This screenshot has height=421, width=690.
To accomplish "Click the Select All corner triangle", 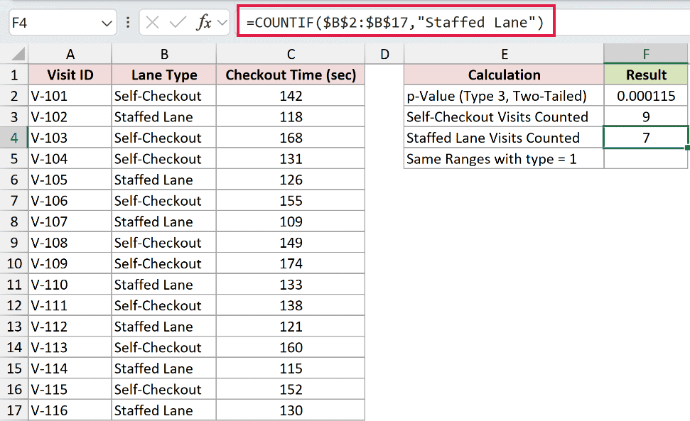I will point(18,54).
